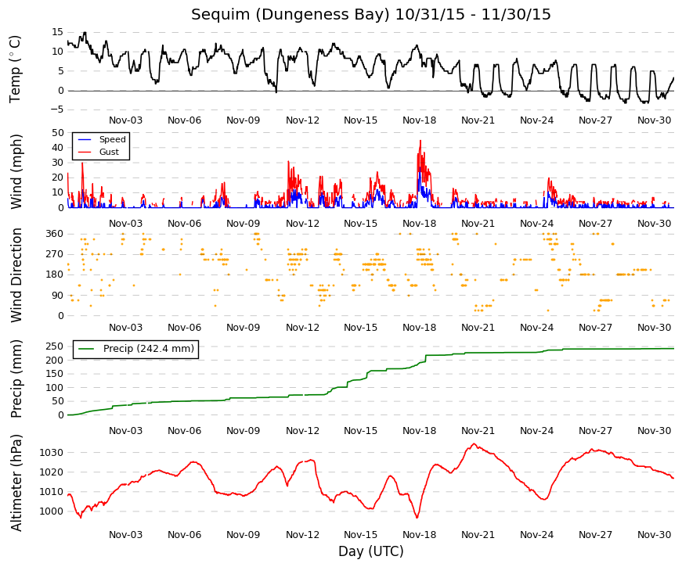This screenshot has height=567, width=682.
Task: Click the red Gust line swatch in legend
Action: 85,152
